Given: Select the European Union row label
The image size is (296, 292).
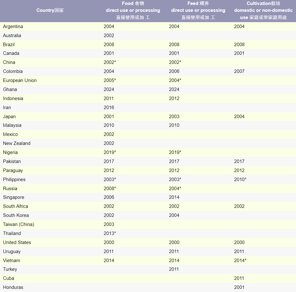Looking at the screenshot, I should pyautogui.click(x=20, y=80).
